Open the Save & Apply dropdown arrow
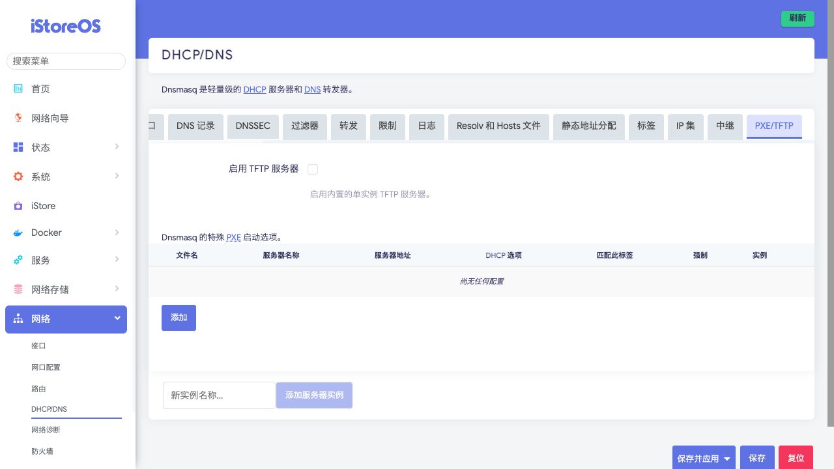This screenshot has width=834, height=469. [x=727, y=459]
